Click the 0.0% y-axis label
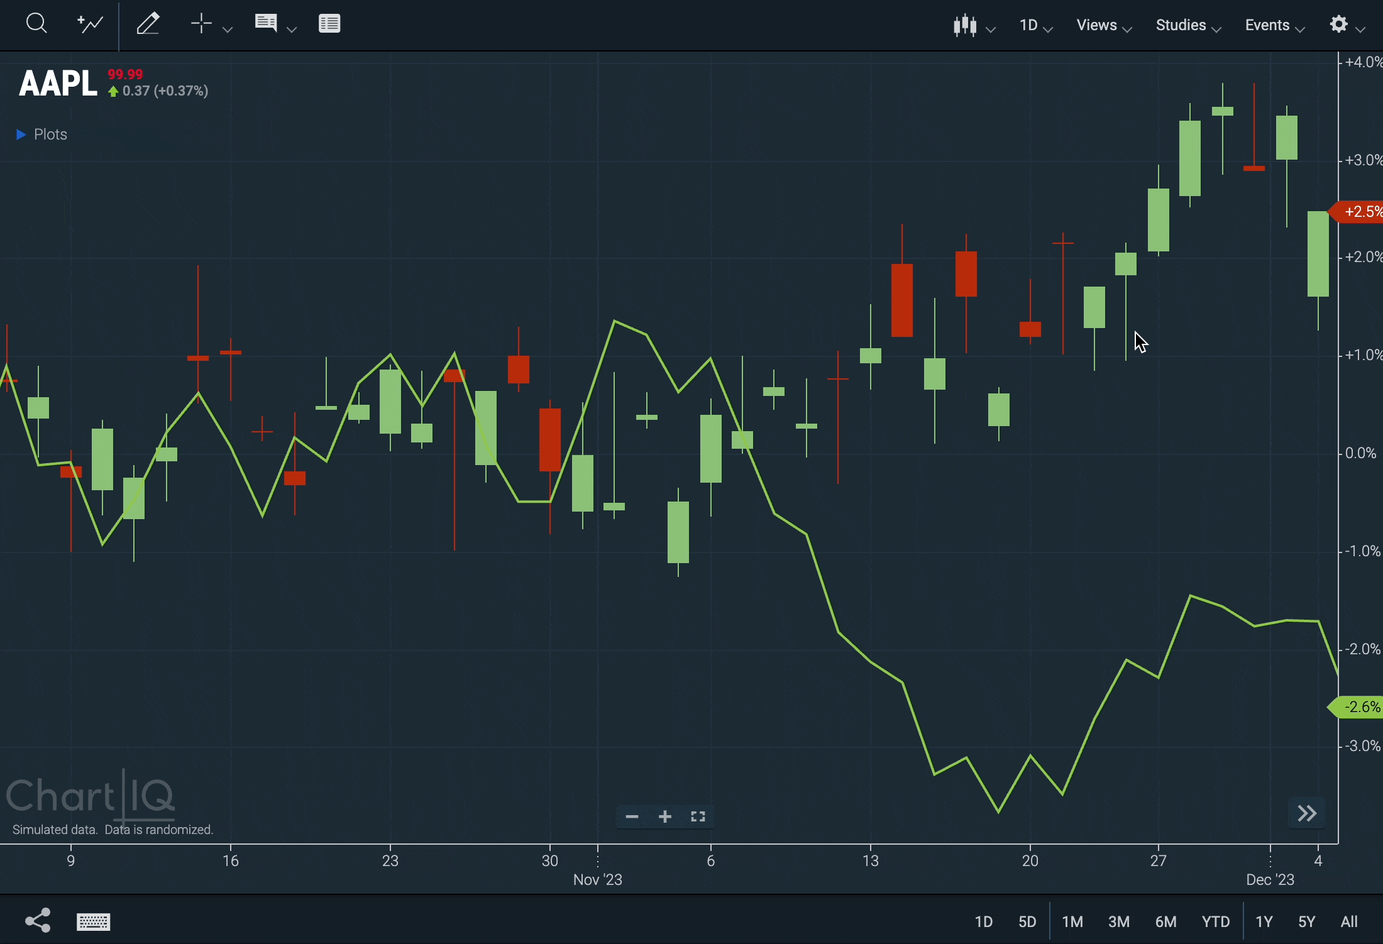Image resolution: width=1383 pixels, height=944 pixels. click(1361, 453)
